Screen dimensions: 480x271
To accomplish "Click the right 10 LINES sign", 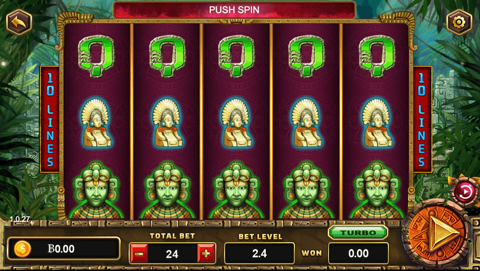I will point(422,119).
